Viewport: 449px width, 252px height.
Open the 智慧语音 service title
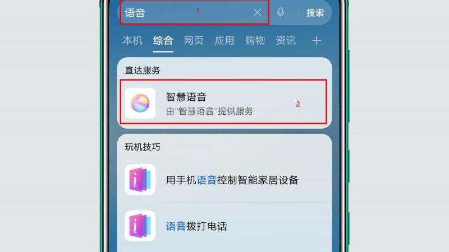tap(186, 97)
